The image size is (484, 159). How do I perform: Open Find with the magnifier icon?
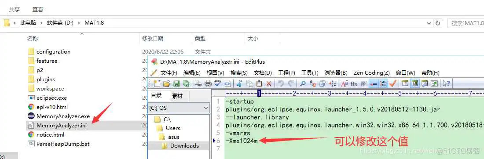(x=303, y=83)
